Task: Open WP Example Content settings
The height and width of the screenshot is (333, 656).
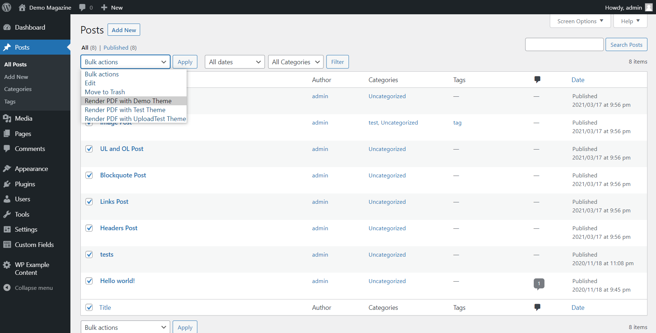Action: pyautogui.click(x=32, y=268)
